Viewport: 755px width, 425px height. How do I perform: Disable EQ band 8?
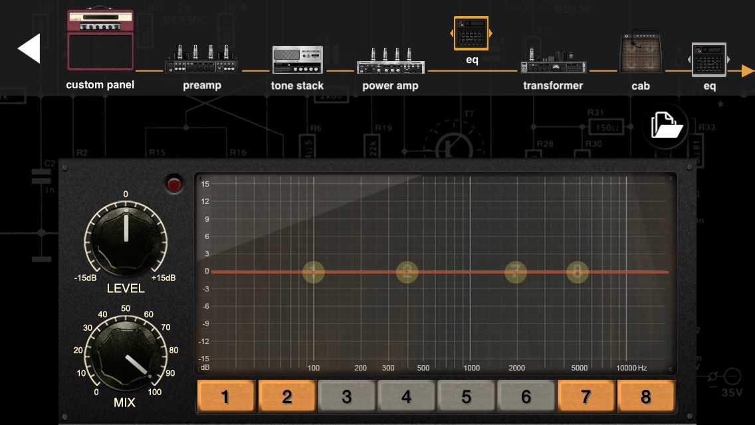pyautogui.click(x=645, y=397)
